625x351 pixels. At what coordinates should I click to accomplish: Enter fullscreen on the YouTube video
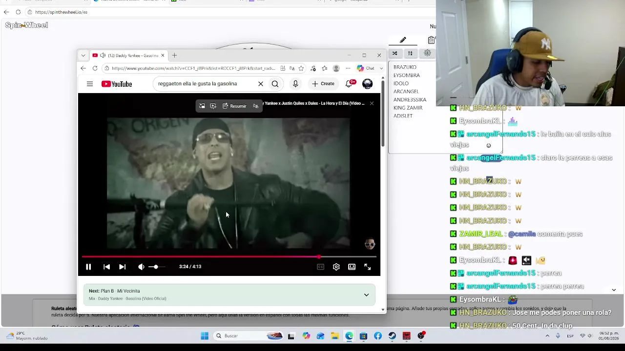(367, 267)
